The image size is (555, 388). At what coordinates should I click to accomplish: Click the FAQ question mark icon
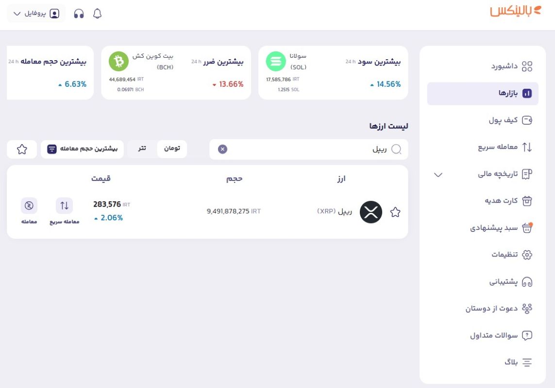pos(527,335)
